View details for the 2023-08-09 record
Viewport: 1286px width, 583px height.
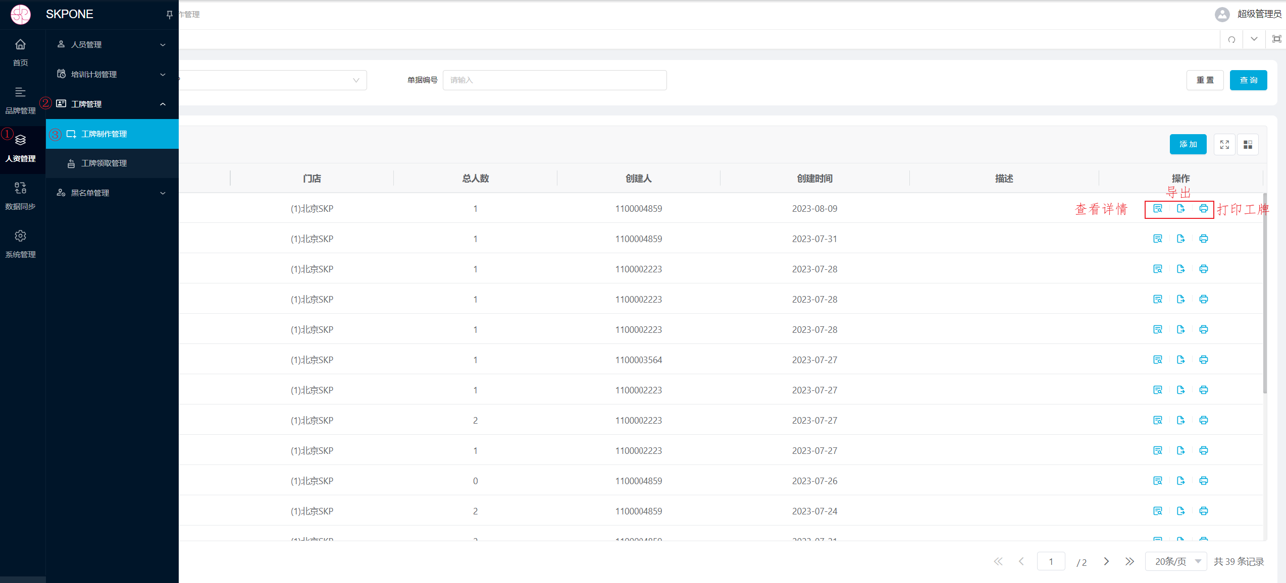click(x=1158, y=208)
